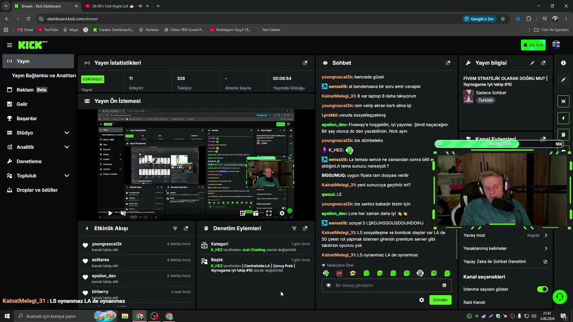Viewport: 573px width, 322px height.
Task: Open the support headset chat bubble
Action: (x=559, y=297)
